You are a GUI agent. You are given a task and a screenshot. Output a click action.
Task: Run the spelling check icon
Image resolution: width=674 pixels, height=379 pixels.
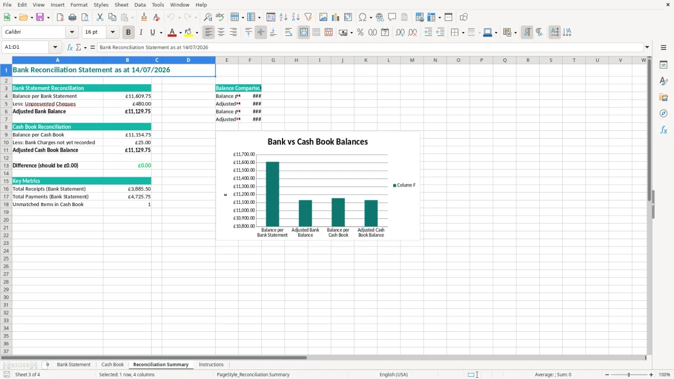(x=220, y=17)
